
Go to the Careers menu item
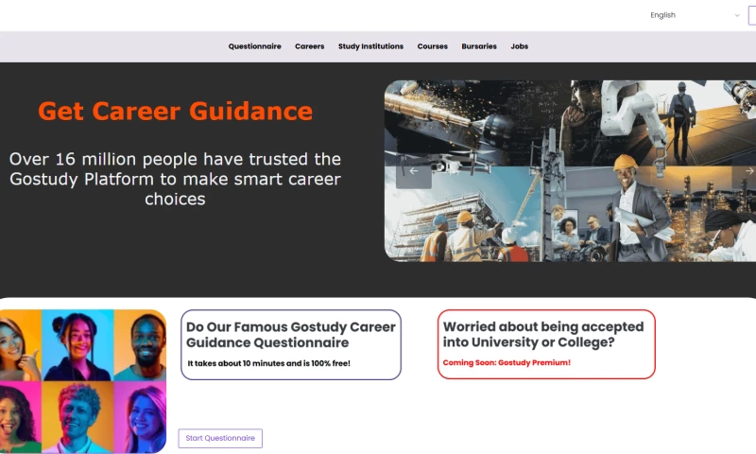310,46
